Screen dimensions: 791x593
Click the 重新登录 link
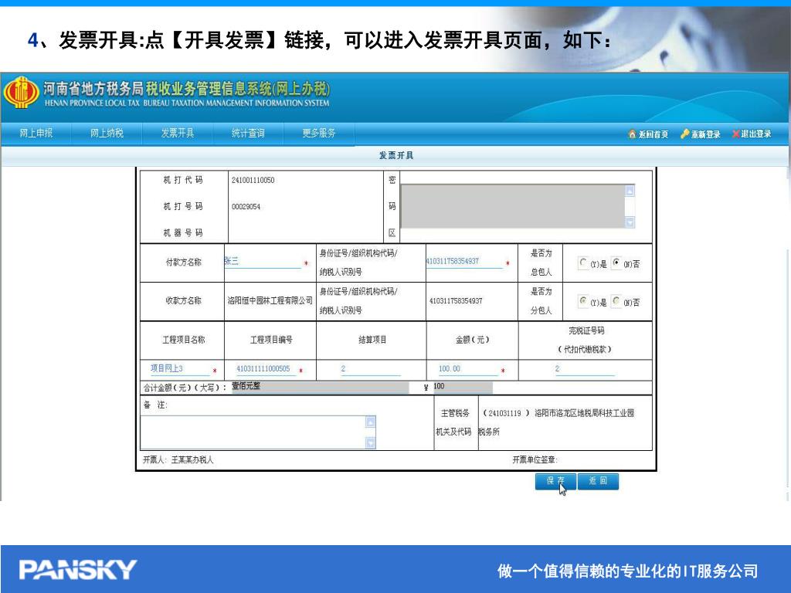pyautogui.click(x=705, y=134)
